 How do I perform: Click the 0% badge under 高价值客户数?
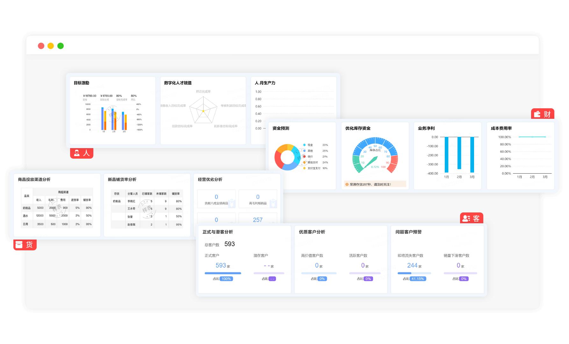click(x=322, y=279)
